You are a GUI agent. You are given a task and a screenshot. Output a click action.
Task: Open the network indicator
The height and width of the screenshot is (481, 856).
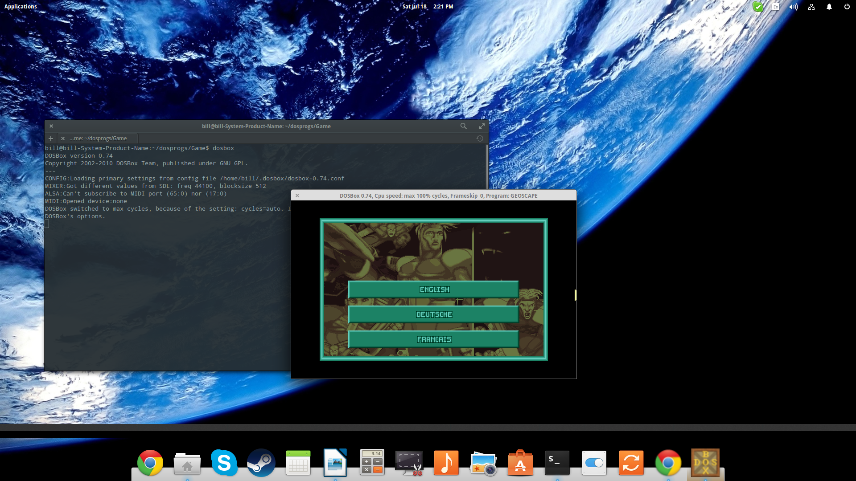click(x=811, y=7)
